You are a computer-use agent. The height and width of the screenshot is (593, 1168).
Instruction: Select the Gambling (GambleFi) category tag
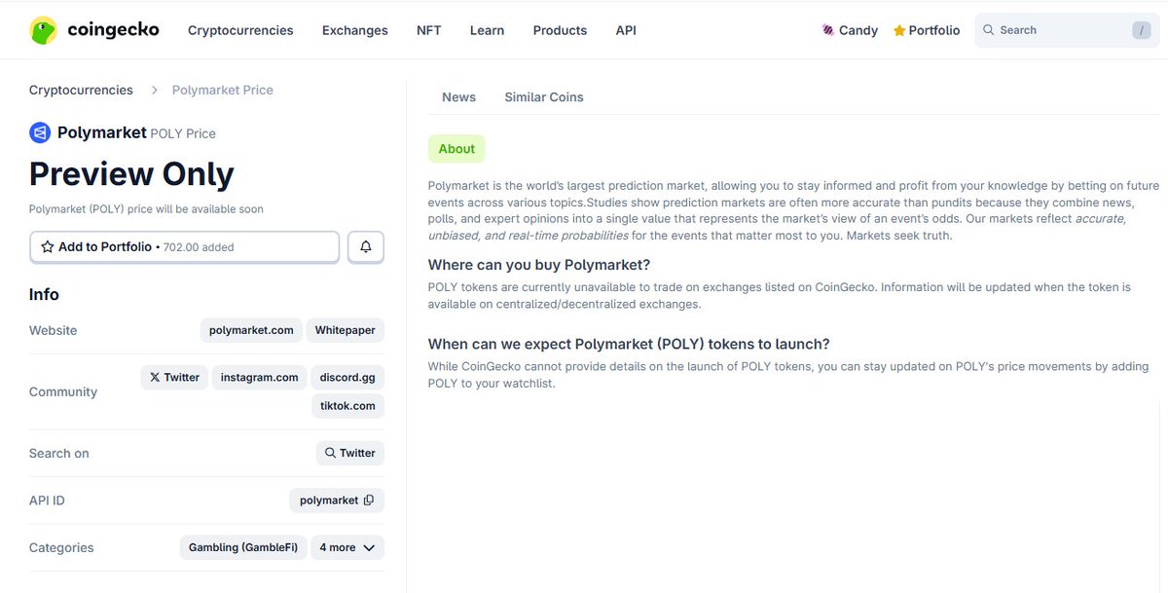point(243,547)
